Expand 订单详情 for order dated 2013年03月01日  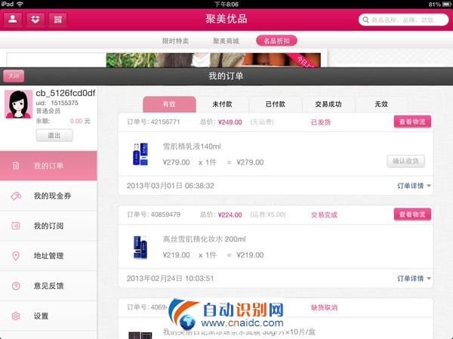point(414,186)
